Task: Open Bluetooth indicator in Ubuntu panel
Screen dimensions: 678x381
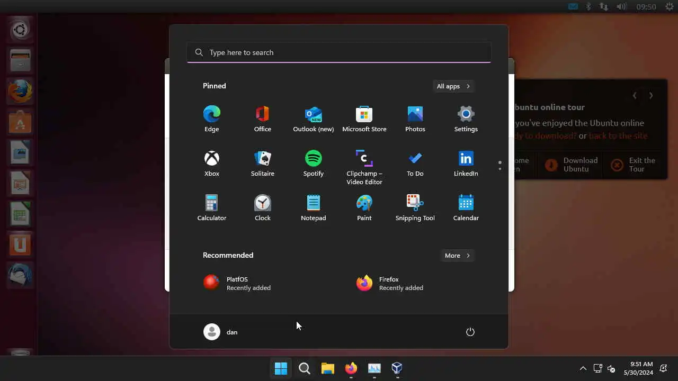Action: pyautogui.click(x=588, y=7)
